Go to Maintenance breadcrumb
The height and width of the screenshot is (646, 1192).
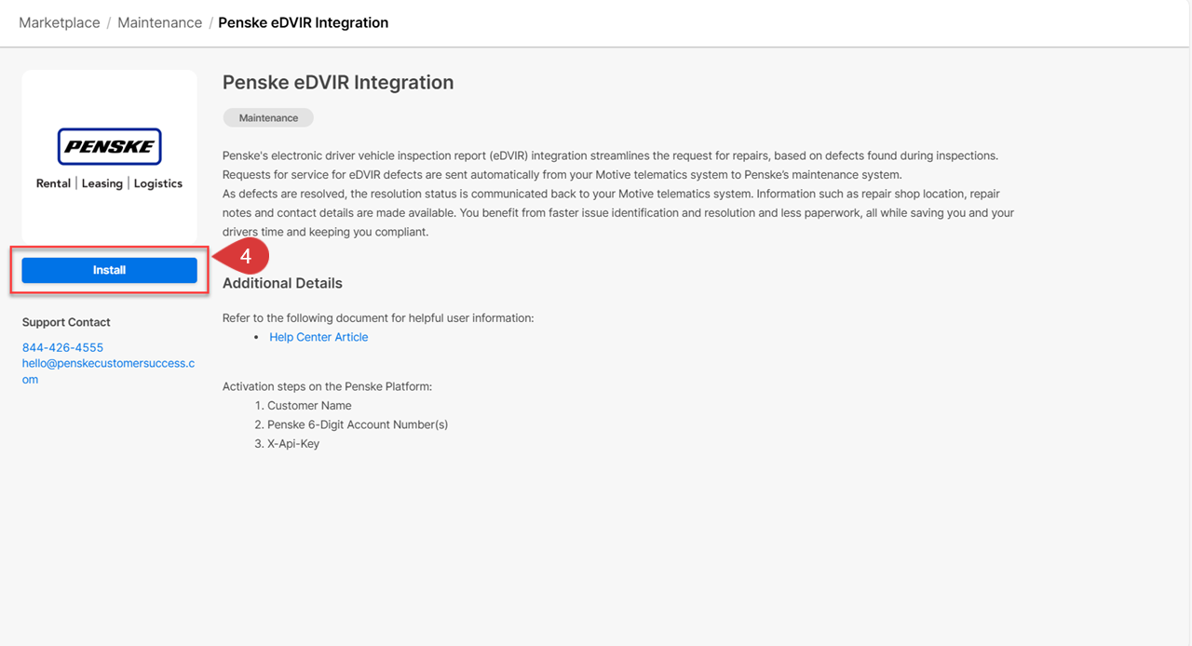coord(159,22)
